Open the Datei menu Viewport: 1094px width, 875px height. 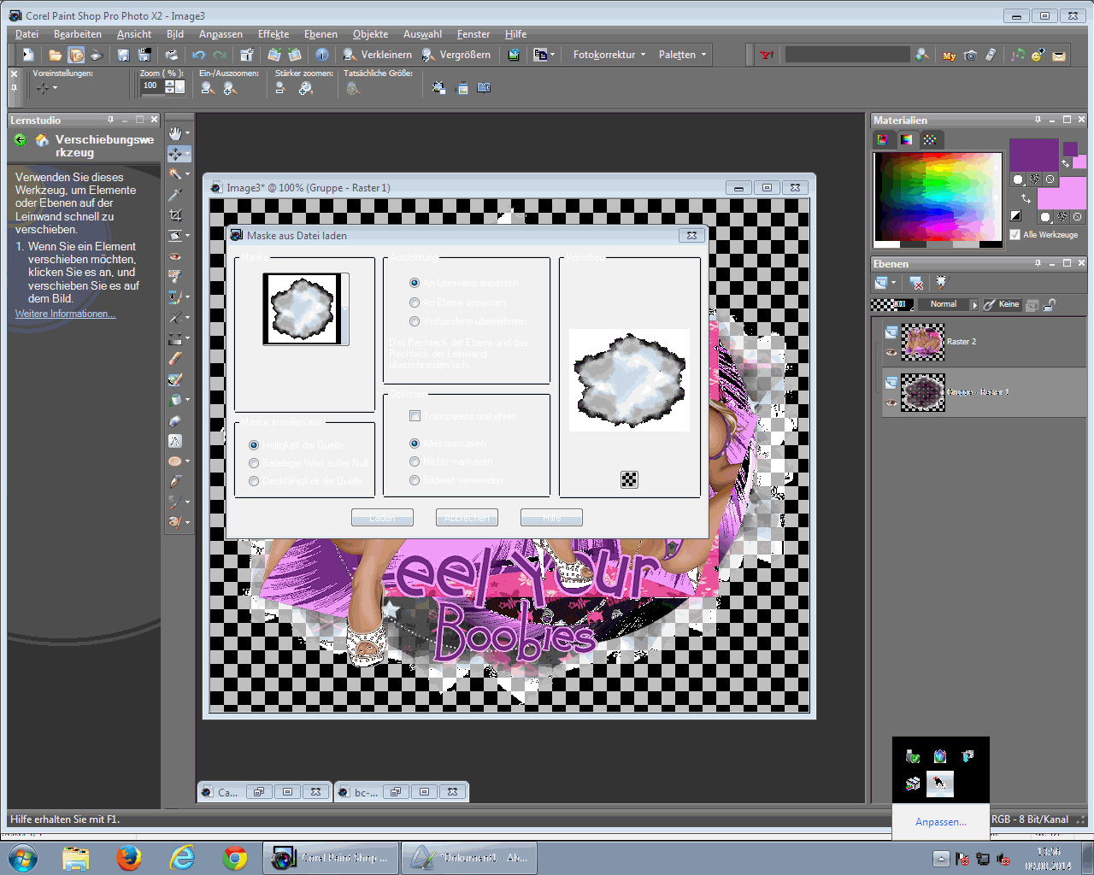(x=27, y=34)
